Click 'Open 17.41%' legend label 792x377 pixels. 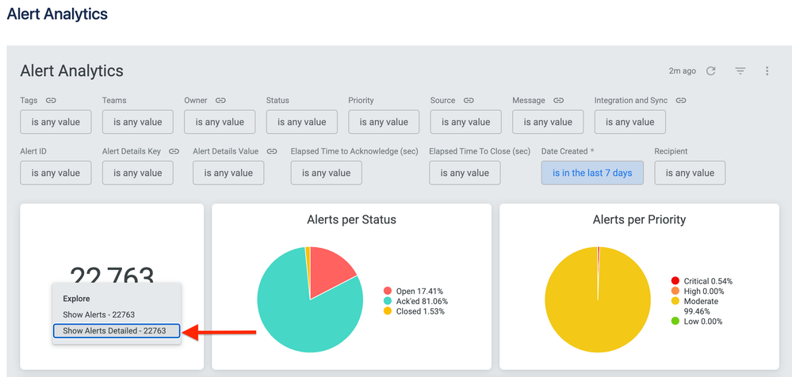coord(419,291)
